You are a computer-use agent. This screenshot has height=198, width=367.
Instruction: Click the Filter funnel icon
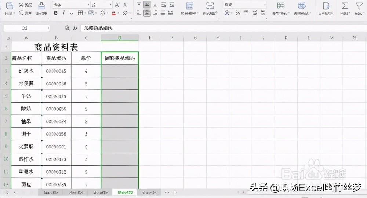pyautogui.click(x=359, y=5)
